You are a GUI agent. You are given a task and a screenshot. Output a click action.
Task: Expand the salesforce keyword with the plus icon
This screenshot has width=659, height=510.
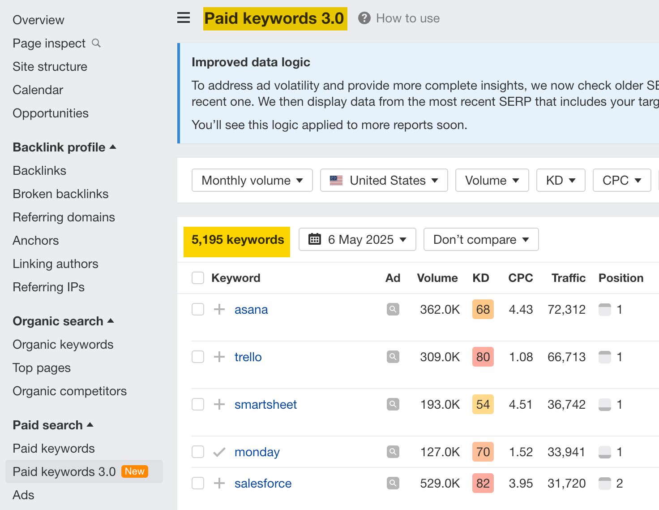pos(219,483)
